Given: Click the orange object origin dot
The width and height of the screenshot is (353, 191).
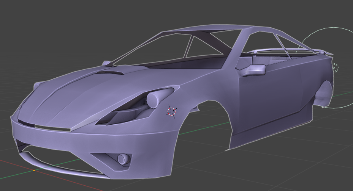Looking at the screenshot, I should (34, 171).
